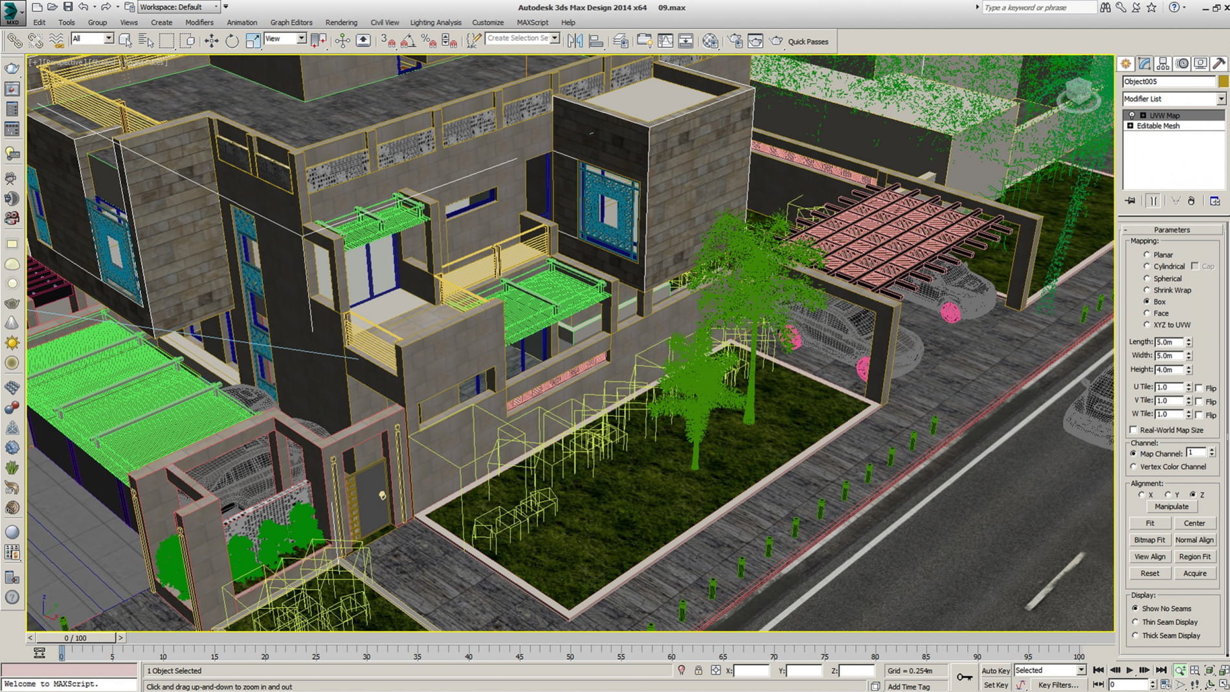Screen dimensions: 1230x692
Task: Click the Normal Align button
Action: [x=1194, y=540]
